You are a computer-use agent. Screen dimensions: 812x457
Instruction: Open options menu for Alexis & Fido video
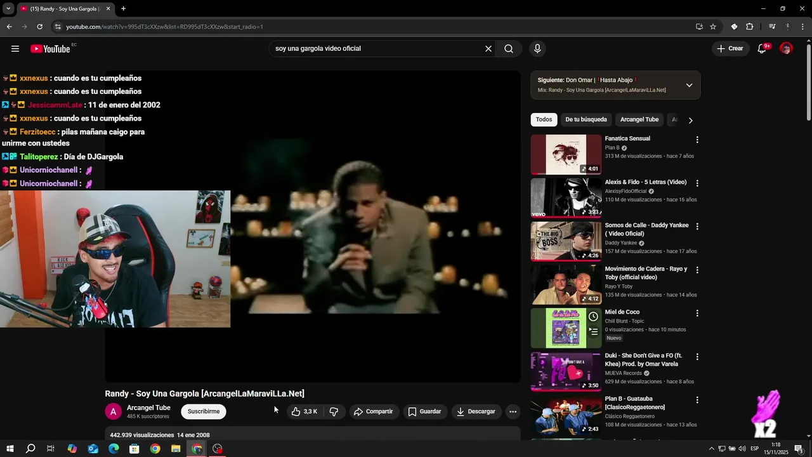(697, 183)
